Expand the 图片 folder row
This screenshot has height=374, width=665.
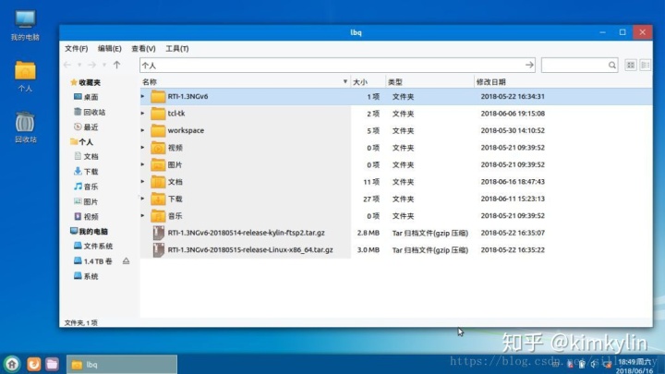(x=143, y=164)
